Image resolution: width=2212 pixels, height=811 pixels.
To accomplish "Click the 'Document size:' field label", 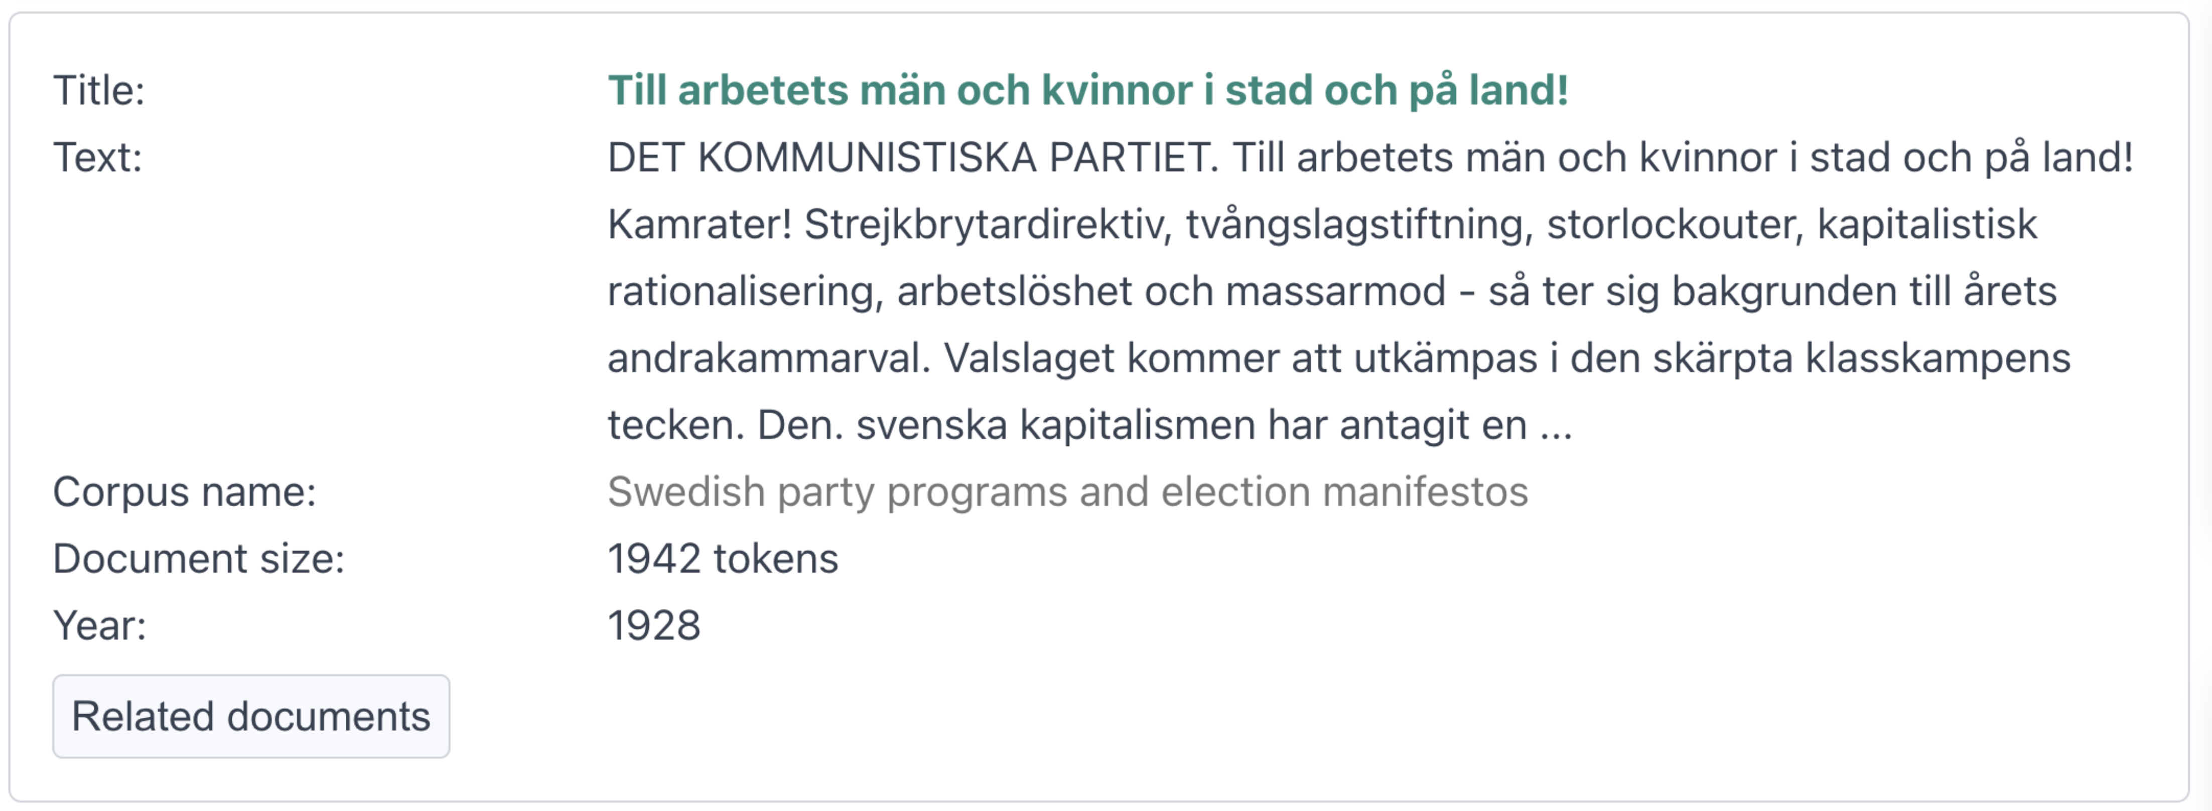I will point(198,559).
